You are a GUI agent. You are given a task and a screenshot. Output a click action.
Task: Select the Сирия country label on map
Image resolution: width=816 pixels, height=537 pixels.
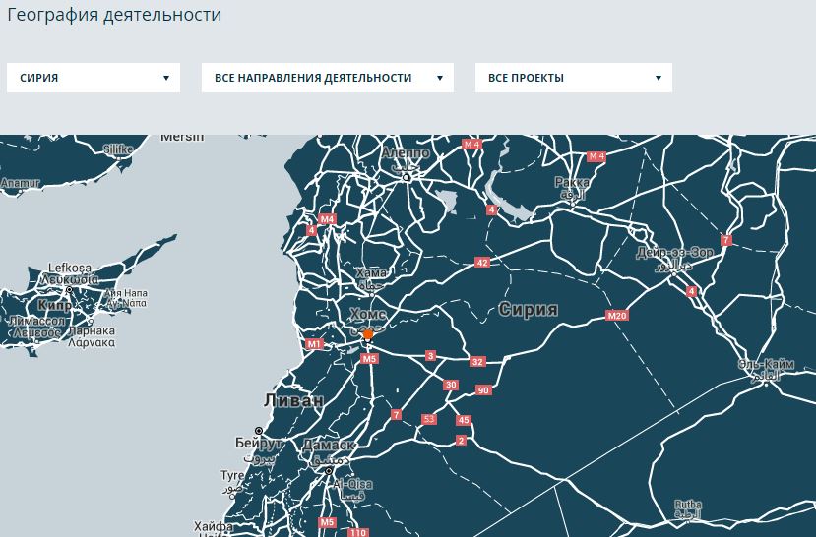(528, 310)
